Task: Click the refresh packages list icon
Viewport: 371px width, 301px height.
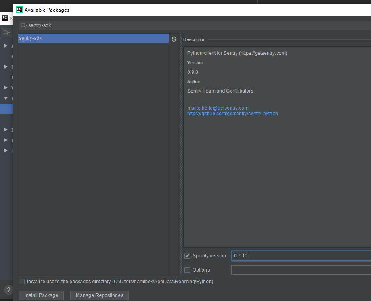Action: [x=174, y=39]
